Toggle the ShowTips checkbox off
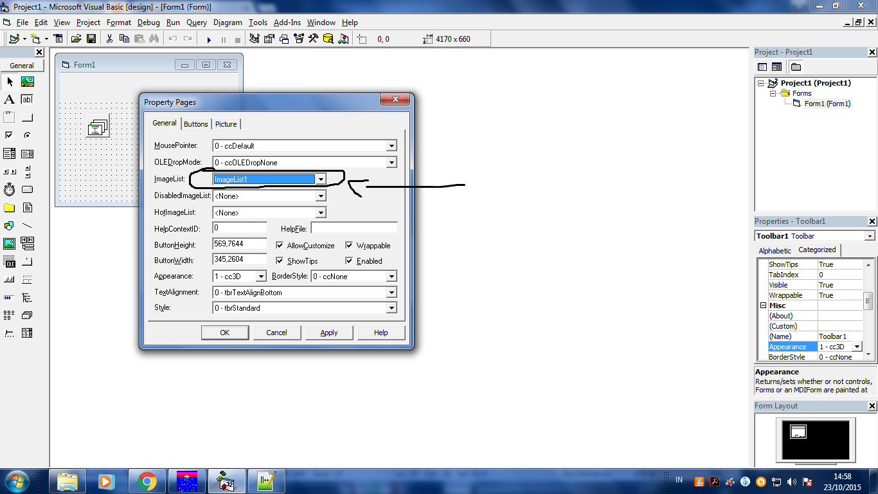This screenshot has height=494, width=878. (x=280, y=261)
